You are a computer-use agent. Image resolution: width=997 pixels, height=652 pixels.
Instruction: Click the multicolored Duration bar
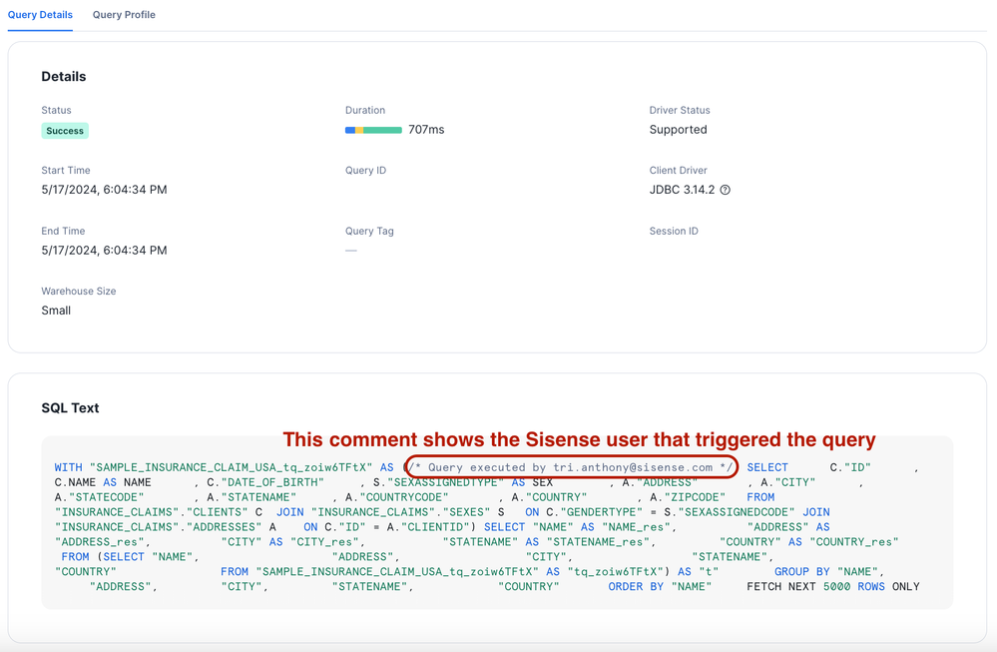(x=373, y=130)
